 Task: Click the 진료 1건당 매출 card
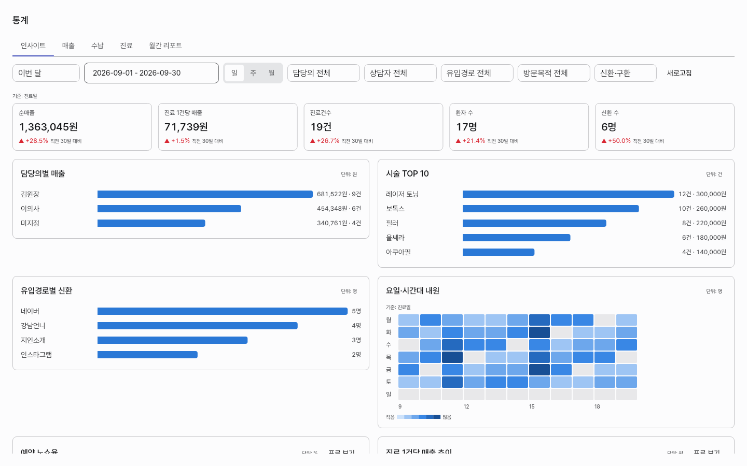(228, 127)
